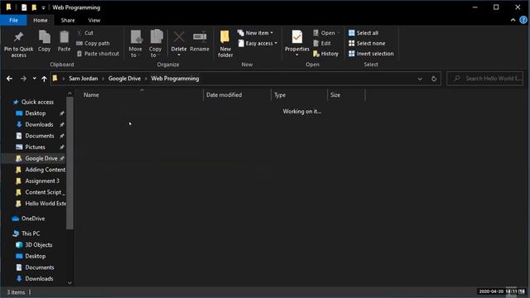Click new folder icon in title bar
530x298 pixels.
34,7
